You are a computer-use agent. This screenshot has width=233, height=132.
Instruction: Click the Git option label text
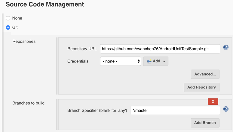pyautogui.click(x=15, y=27)
